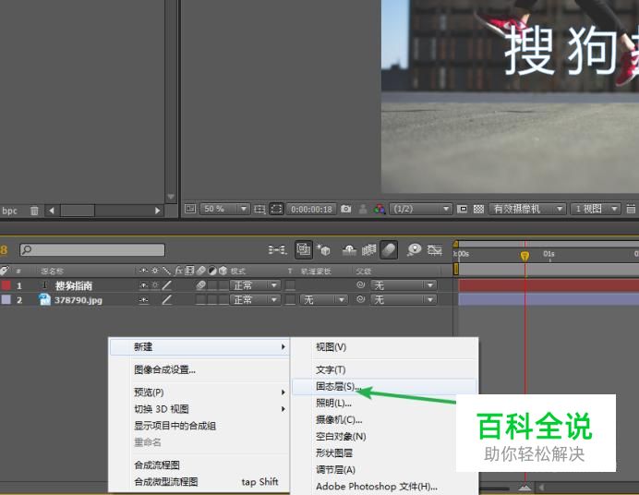This screenshot has height=495, width=639.
Task: Click the Brainstorm lightbulb icon
Action: tap(414, 249)
